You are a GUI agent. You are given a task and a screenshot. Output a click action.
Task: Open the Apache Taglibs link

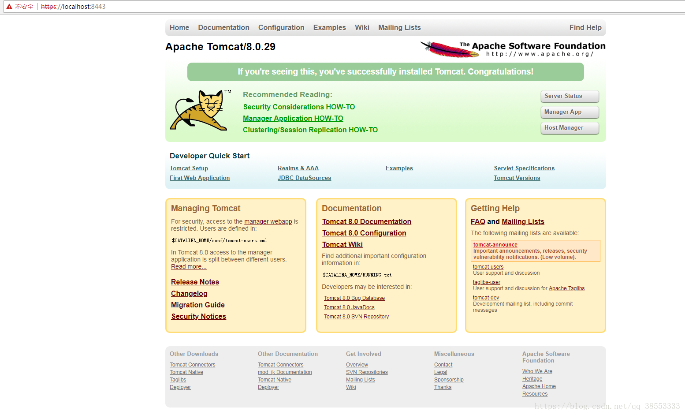(x=566, y=288)
